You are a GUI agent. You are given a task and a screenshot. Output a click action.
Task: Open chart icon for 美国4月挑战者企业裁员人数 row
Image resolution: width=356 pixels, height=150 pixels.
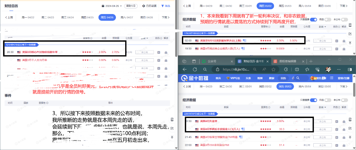click(x=344, y=49)
